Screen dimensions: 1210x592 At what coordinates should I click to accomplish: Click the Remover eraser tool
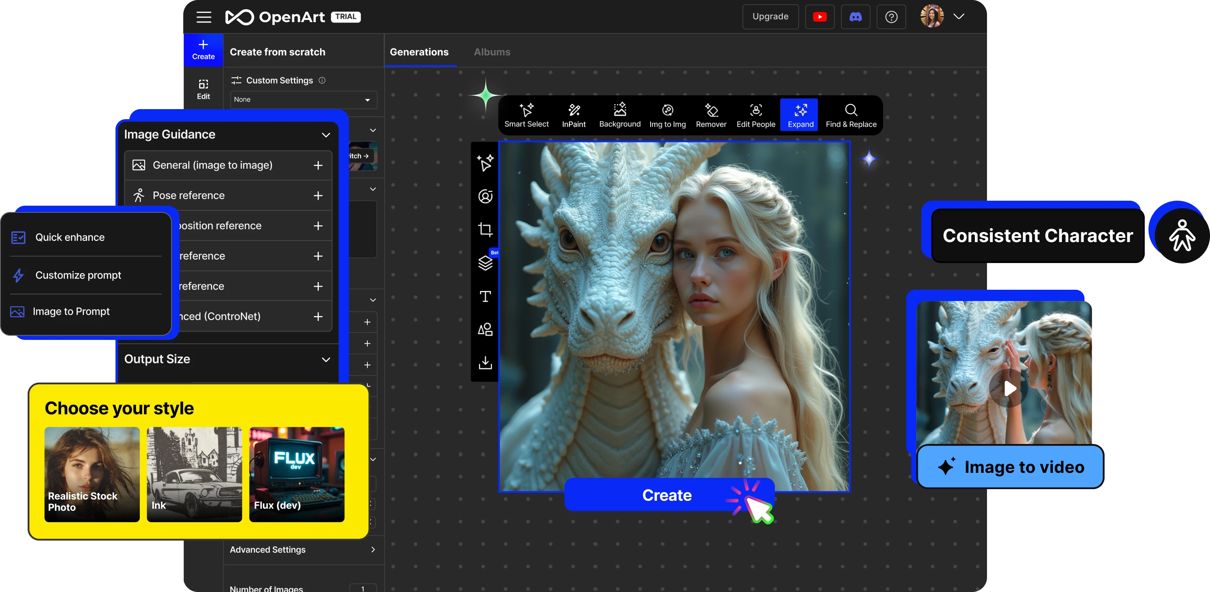click(x=711, y=115)
